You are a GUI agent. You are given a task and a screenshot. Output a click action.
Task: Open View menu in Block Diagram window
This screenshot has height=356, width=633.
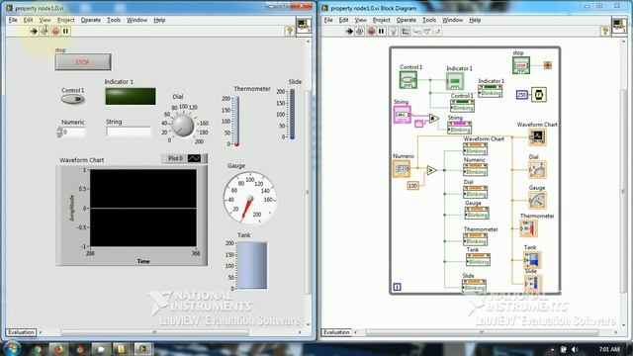pos(360,20)
